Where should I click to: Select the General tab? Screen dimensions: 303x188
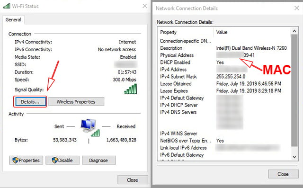coord(13,20)
